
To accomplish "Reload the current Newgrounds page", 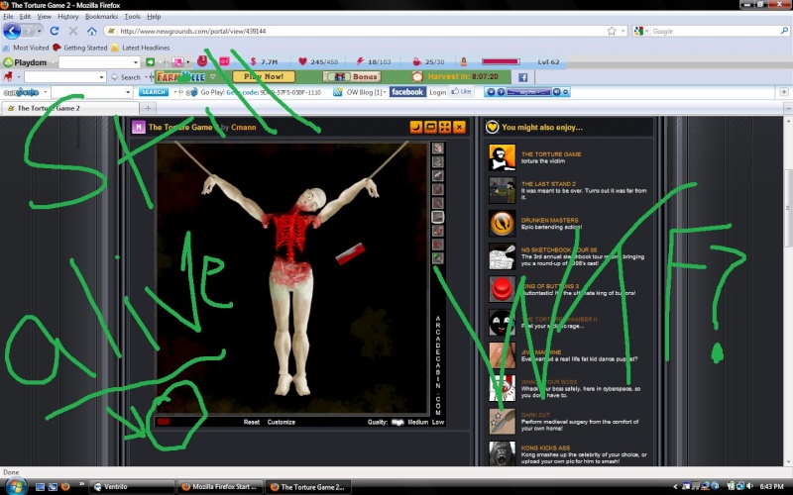I will 55,31.
